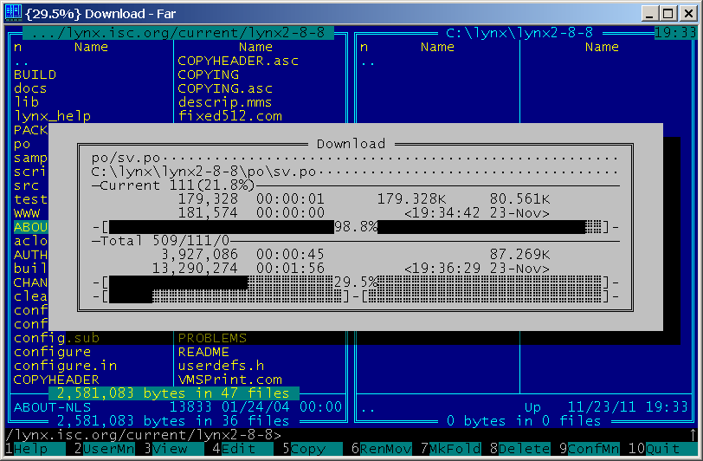Click the Far Manager title bar icon
The width and height of the screenshot is (703, 461).
[13, 13]
